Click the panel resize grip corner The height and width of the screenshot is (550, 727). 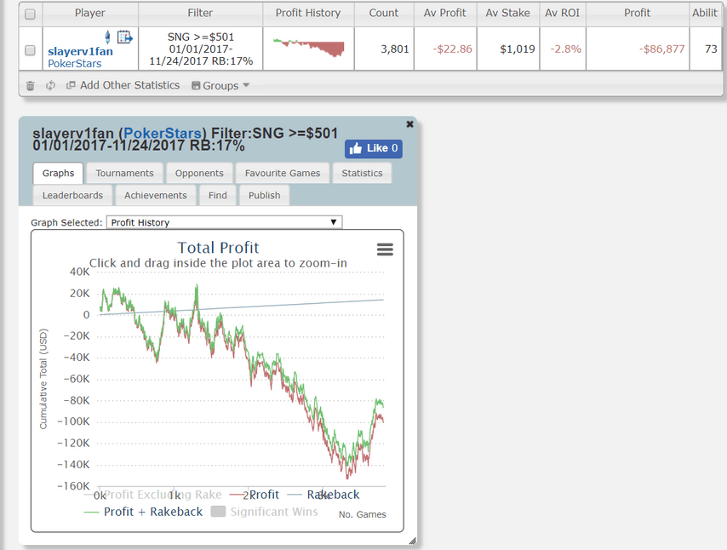[x=412, y=541]
